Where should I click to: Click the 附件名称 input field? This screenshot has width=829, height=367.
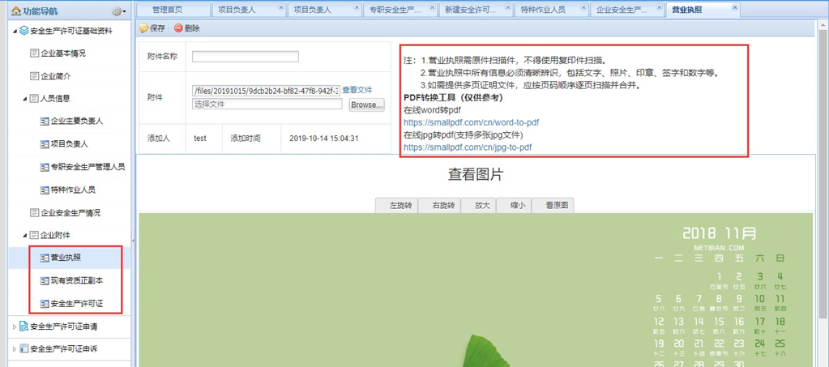tap(246, 57)
